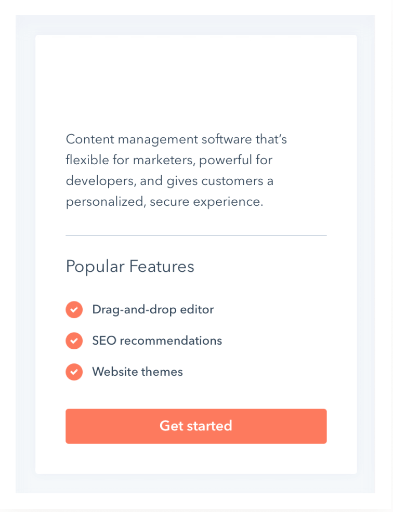The height and width of the screenshot is (512, 393).
Task: Select the SEO recommendations feature label
Action: [157, 341]
